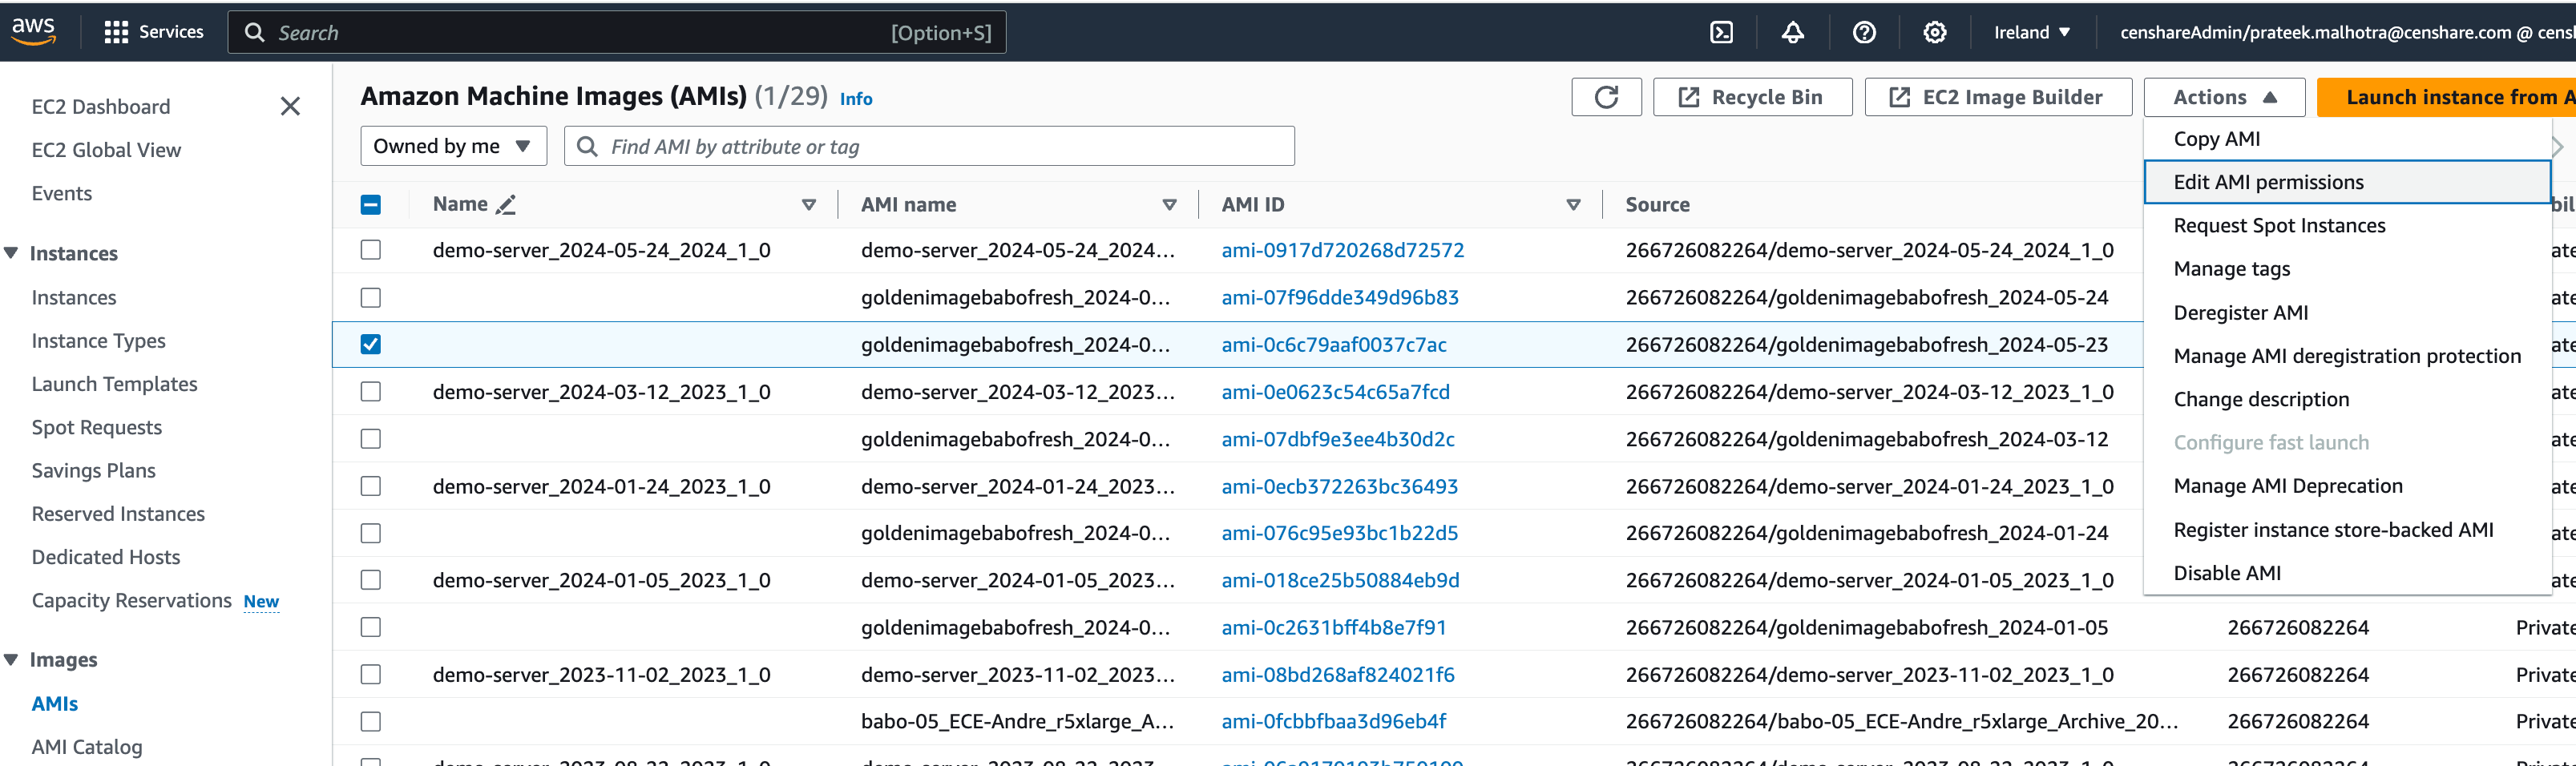The image size is (2576, 766).
Task: Open AMI ami-018ce25b50884eb9d
Action: tap(1340, 580)
